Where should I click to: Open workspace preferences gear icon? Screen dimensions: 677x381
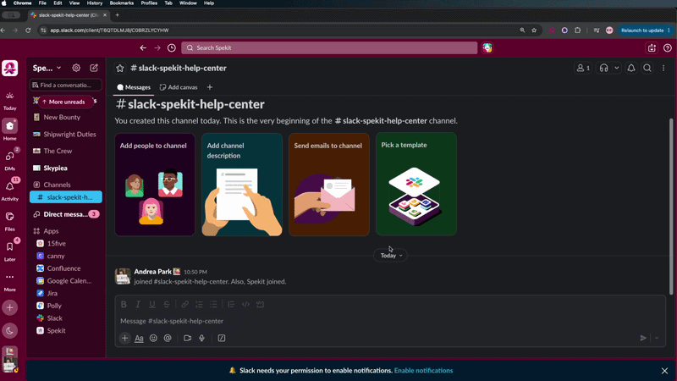(76, 68)
